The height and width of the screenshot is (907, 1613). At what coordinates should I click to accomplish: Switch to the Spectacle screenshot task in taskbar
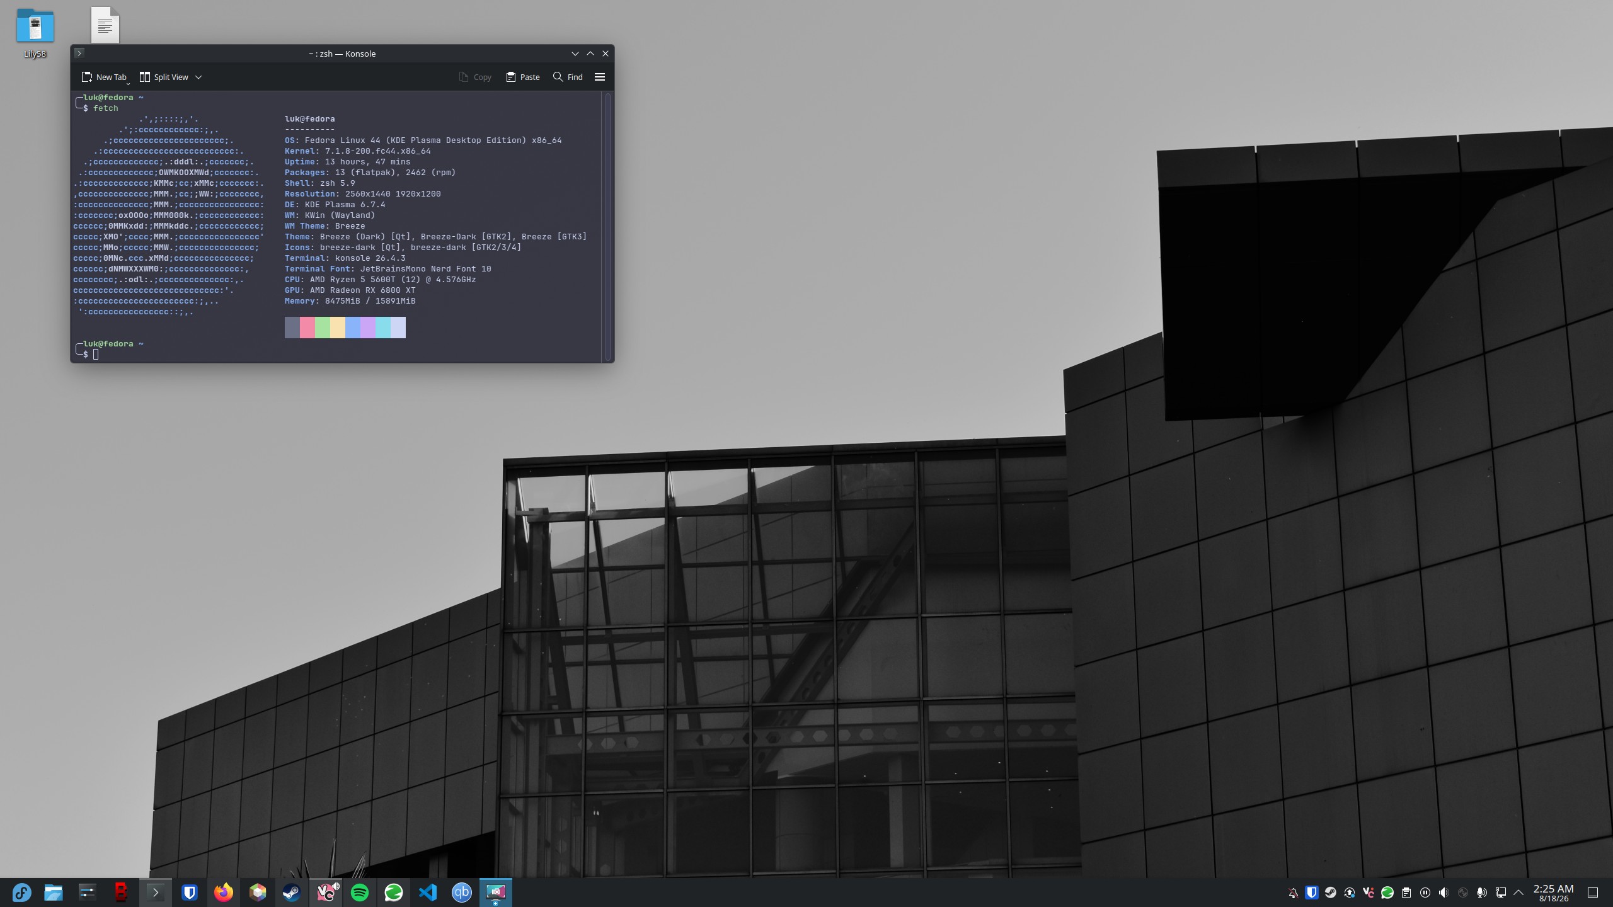click(496, 893)
